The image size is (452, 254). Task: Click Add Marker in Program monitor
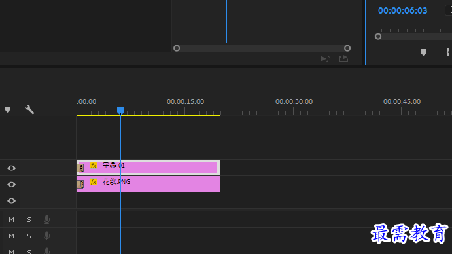(423, 52)
